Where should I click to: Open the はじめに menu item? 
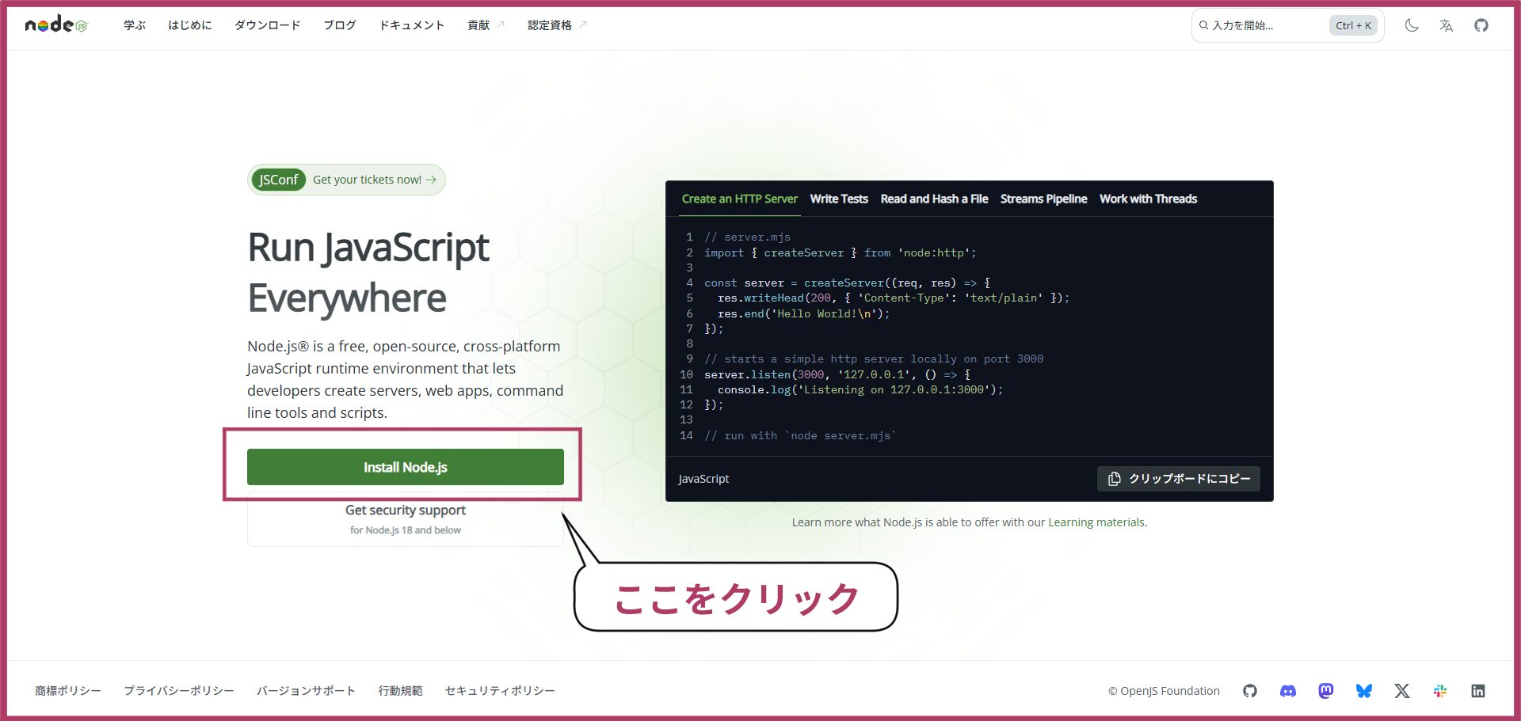coord(190,25)
